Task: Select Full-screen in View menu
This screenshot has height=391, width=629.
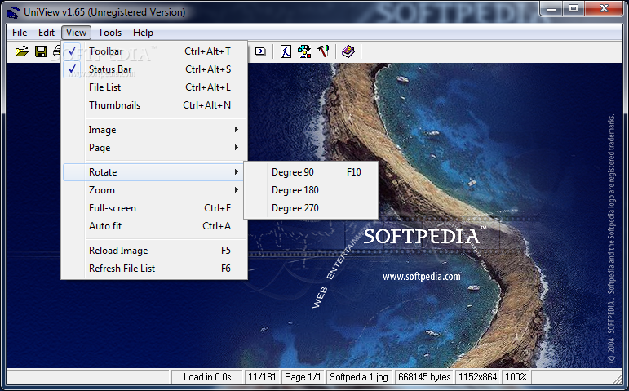Action: pos(154,208)
